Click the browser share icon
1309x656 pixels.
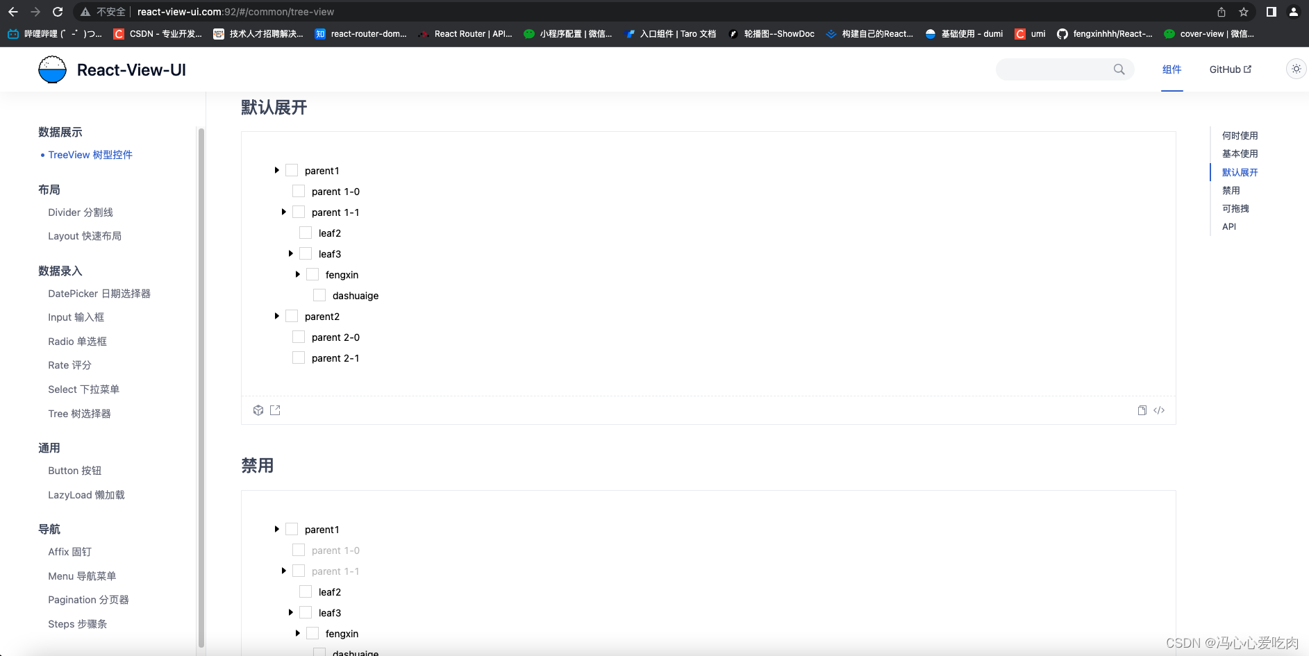tap(1222, 12)
